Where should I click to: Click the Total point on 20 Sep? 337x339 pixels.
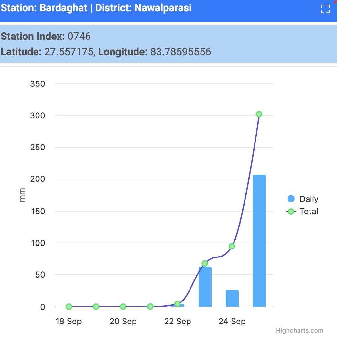click(123, 307)
